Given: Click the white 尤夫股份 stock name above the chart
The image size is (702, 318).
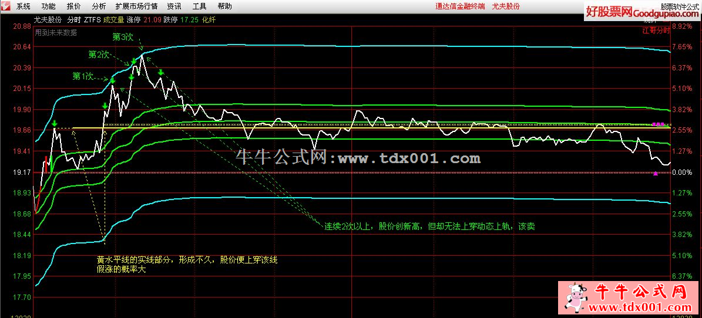Looking at the screenshot, I should point(48,20).
